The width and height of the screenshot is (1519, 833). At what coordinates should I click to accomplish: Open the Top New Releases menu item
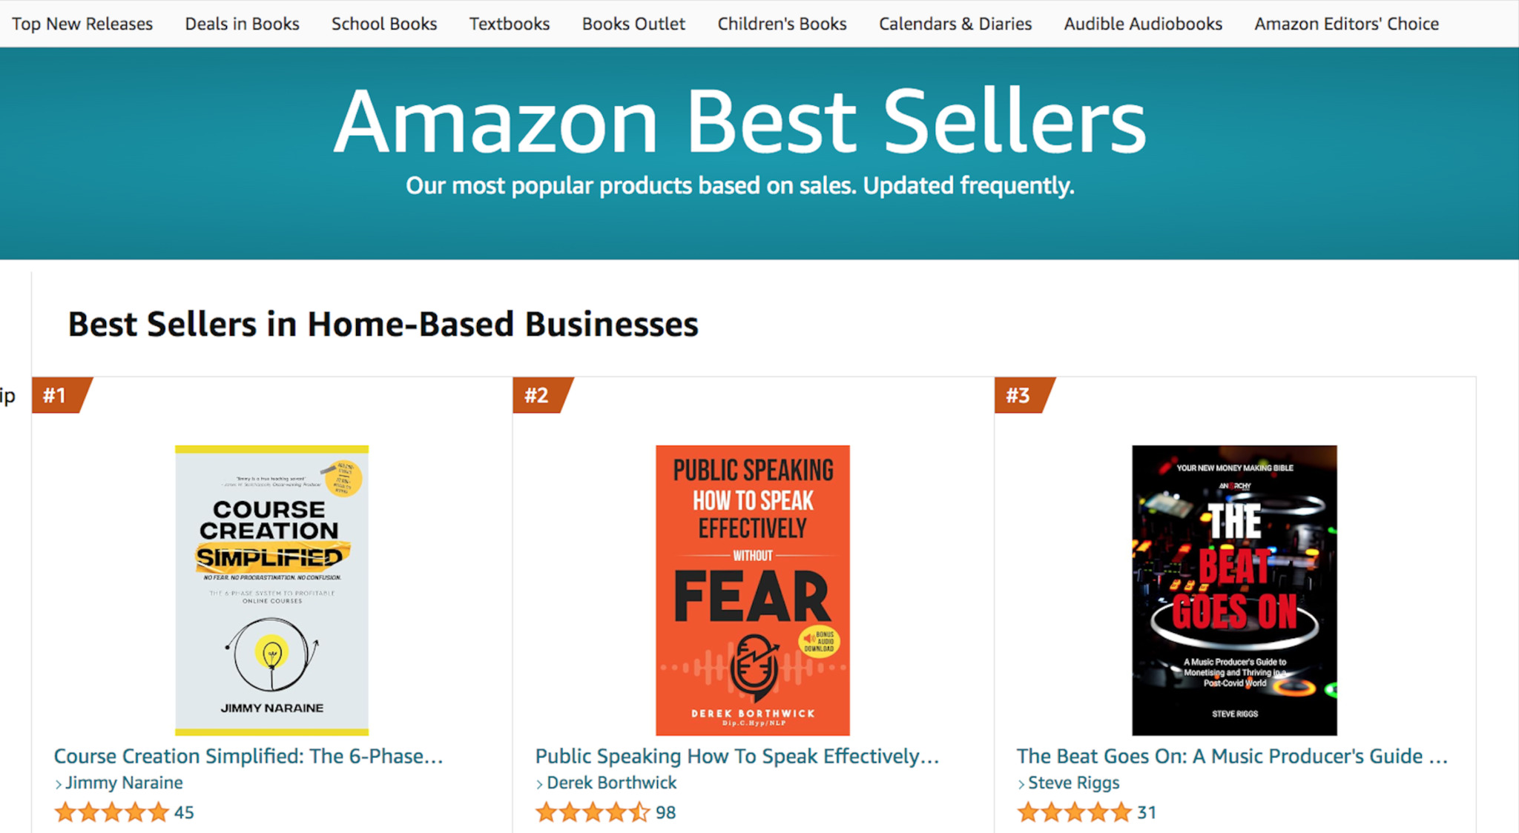coord(82,24)
